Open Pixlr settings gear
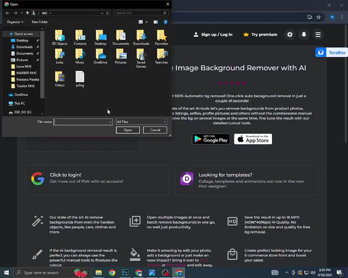 (x=290, y=35)
